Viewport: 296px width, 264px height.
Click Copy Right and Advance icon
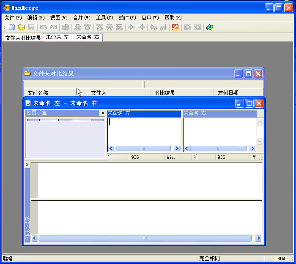click(x=153, y=27)
